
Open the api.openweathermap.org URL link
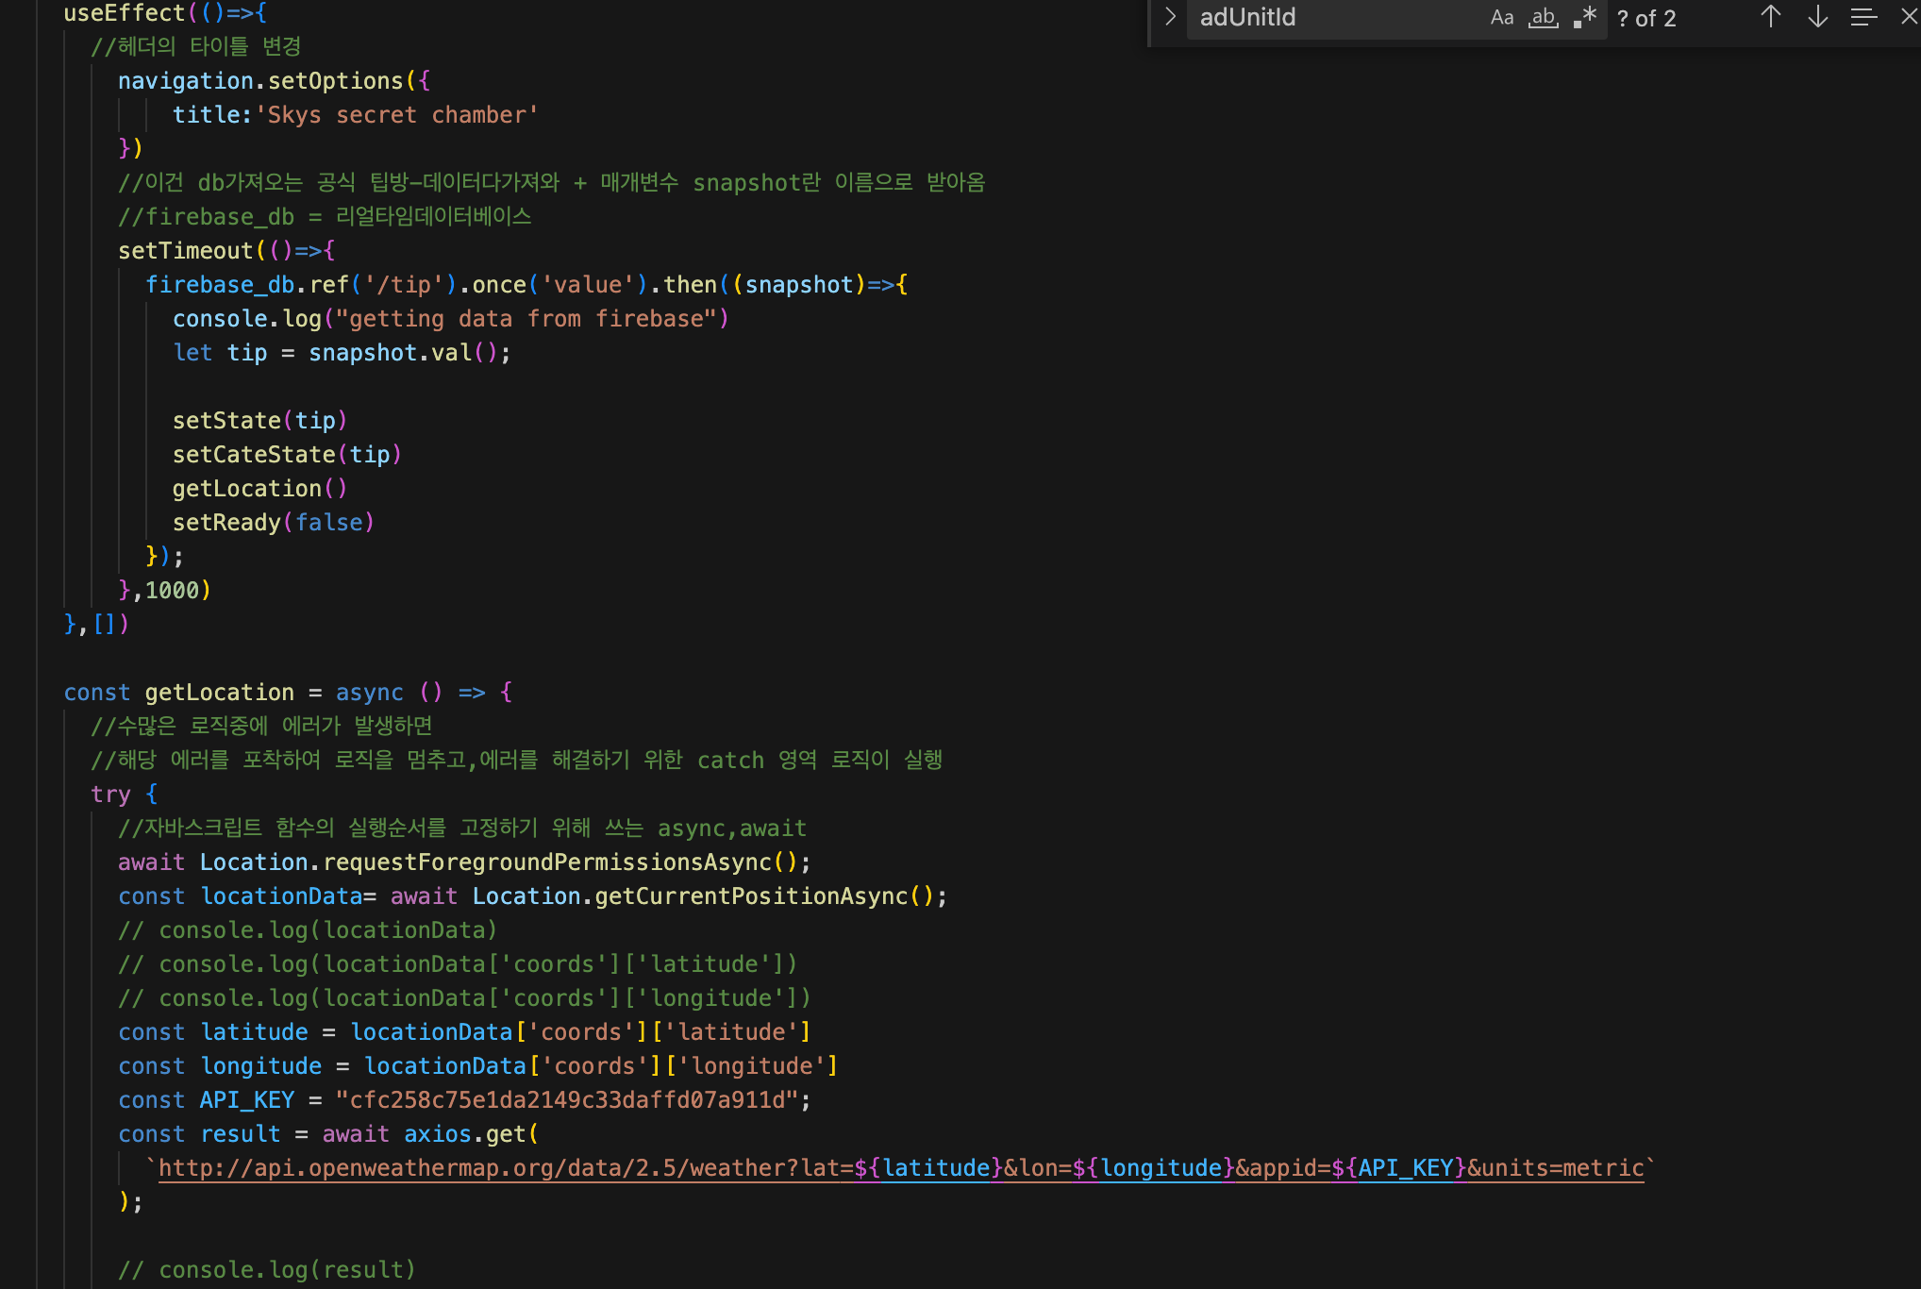901,1168
